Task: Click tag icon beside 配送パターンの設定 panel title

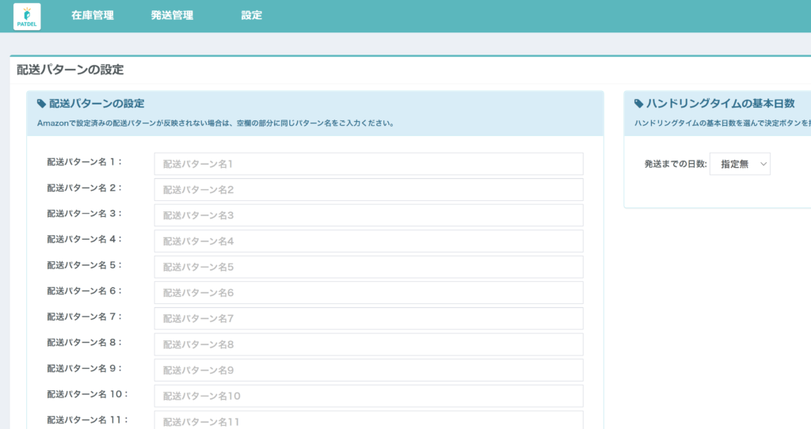Action: pyautogui.click(x=42, y=104)
